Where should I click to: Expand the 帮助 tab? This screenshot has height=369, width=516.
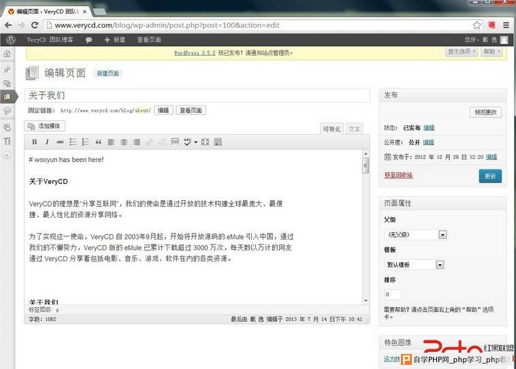491,52
